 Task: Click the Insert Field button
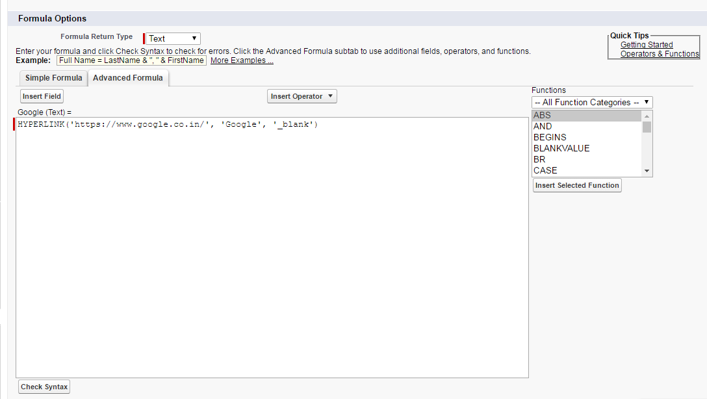[42, 96]
